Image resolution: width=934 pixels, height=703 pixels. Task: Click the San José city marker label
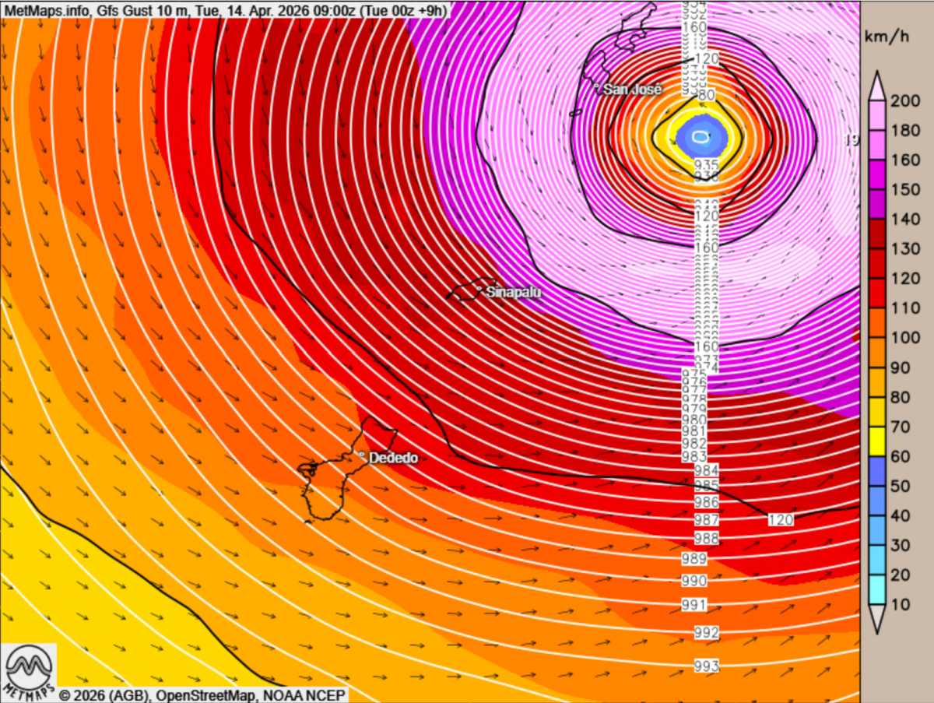point(631,89)
